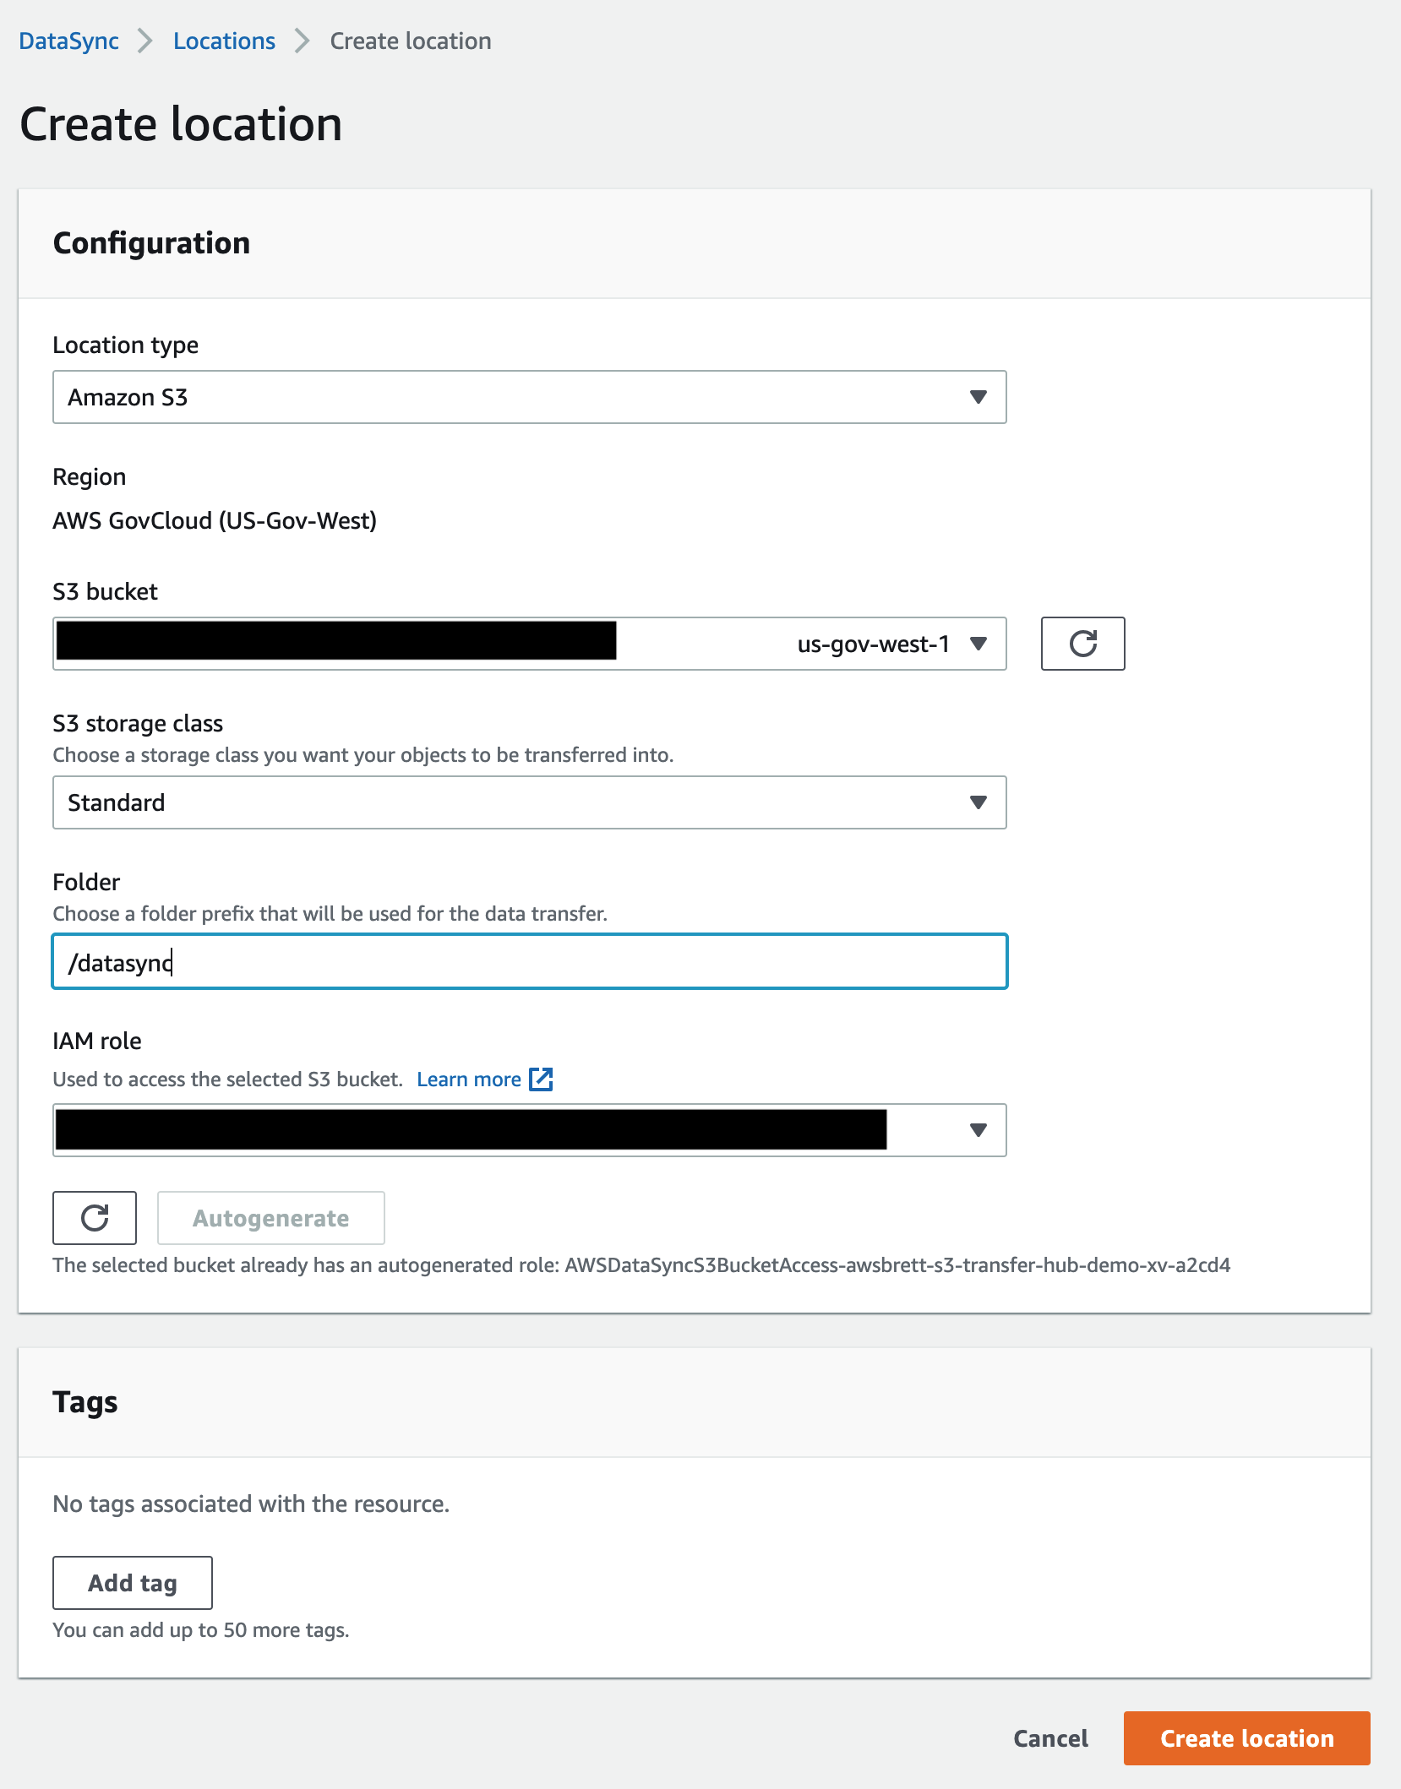Open the Location type dropdown

[x=530, y=397]
